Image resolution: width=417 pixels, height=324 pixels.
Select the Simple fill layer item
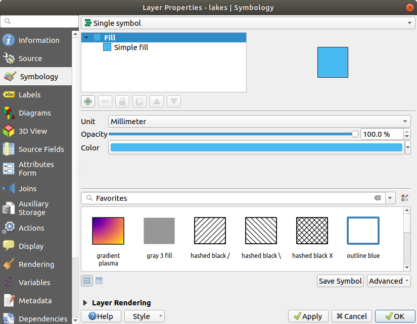pos(130,47)
